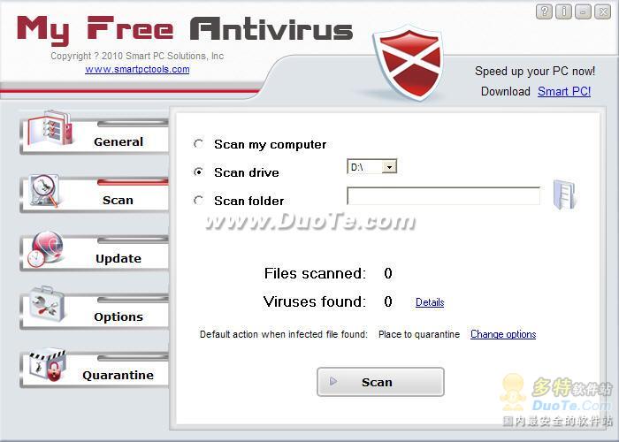Click the Change options link

[503, 334]
